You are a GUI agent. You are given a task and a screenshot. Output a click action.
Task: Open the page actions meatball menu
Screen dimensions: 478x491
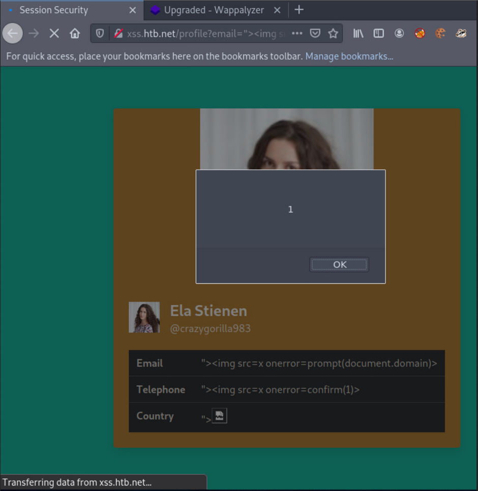click(296, 33)
